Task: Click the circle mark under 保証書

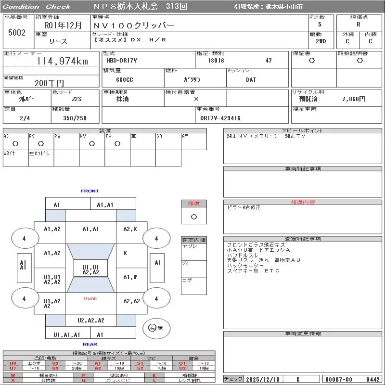Action: coord(312,61)
